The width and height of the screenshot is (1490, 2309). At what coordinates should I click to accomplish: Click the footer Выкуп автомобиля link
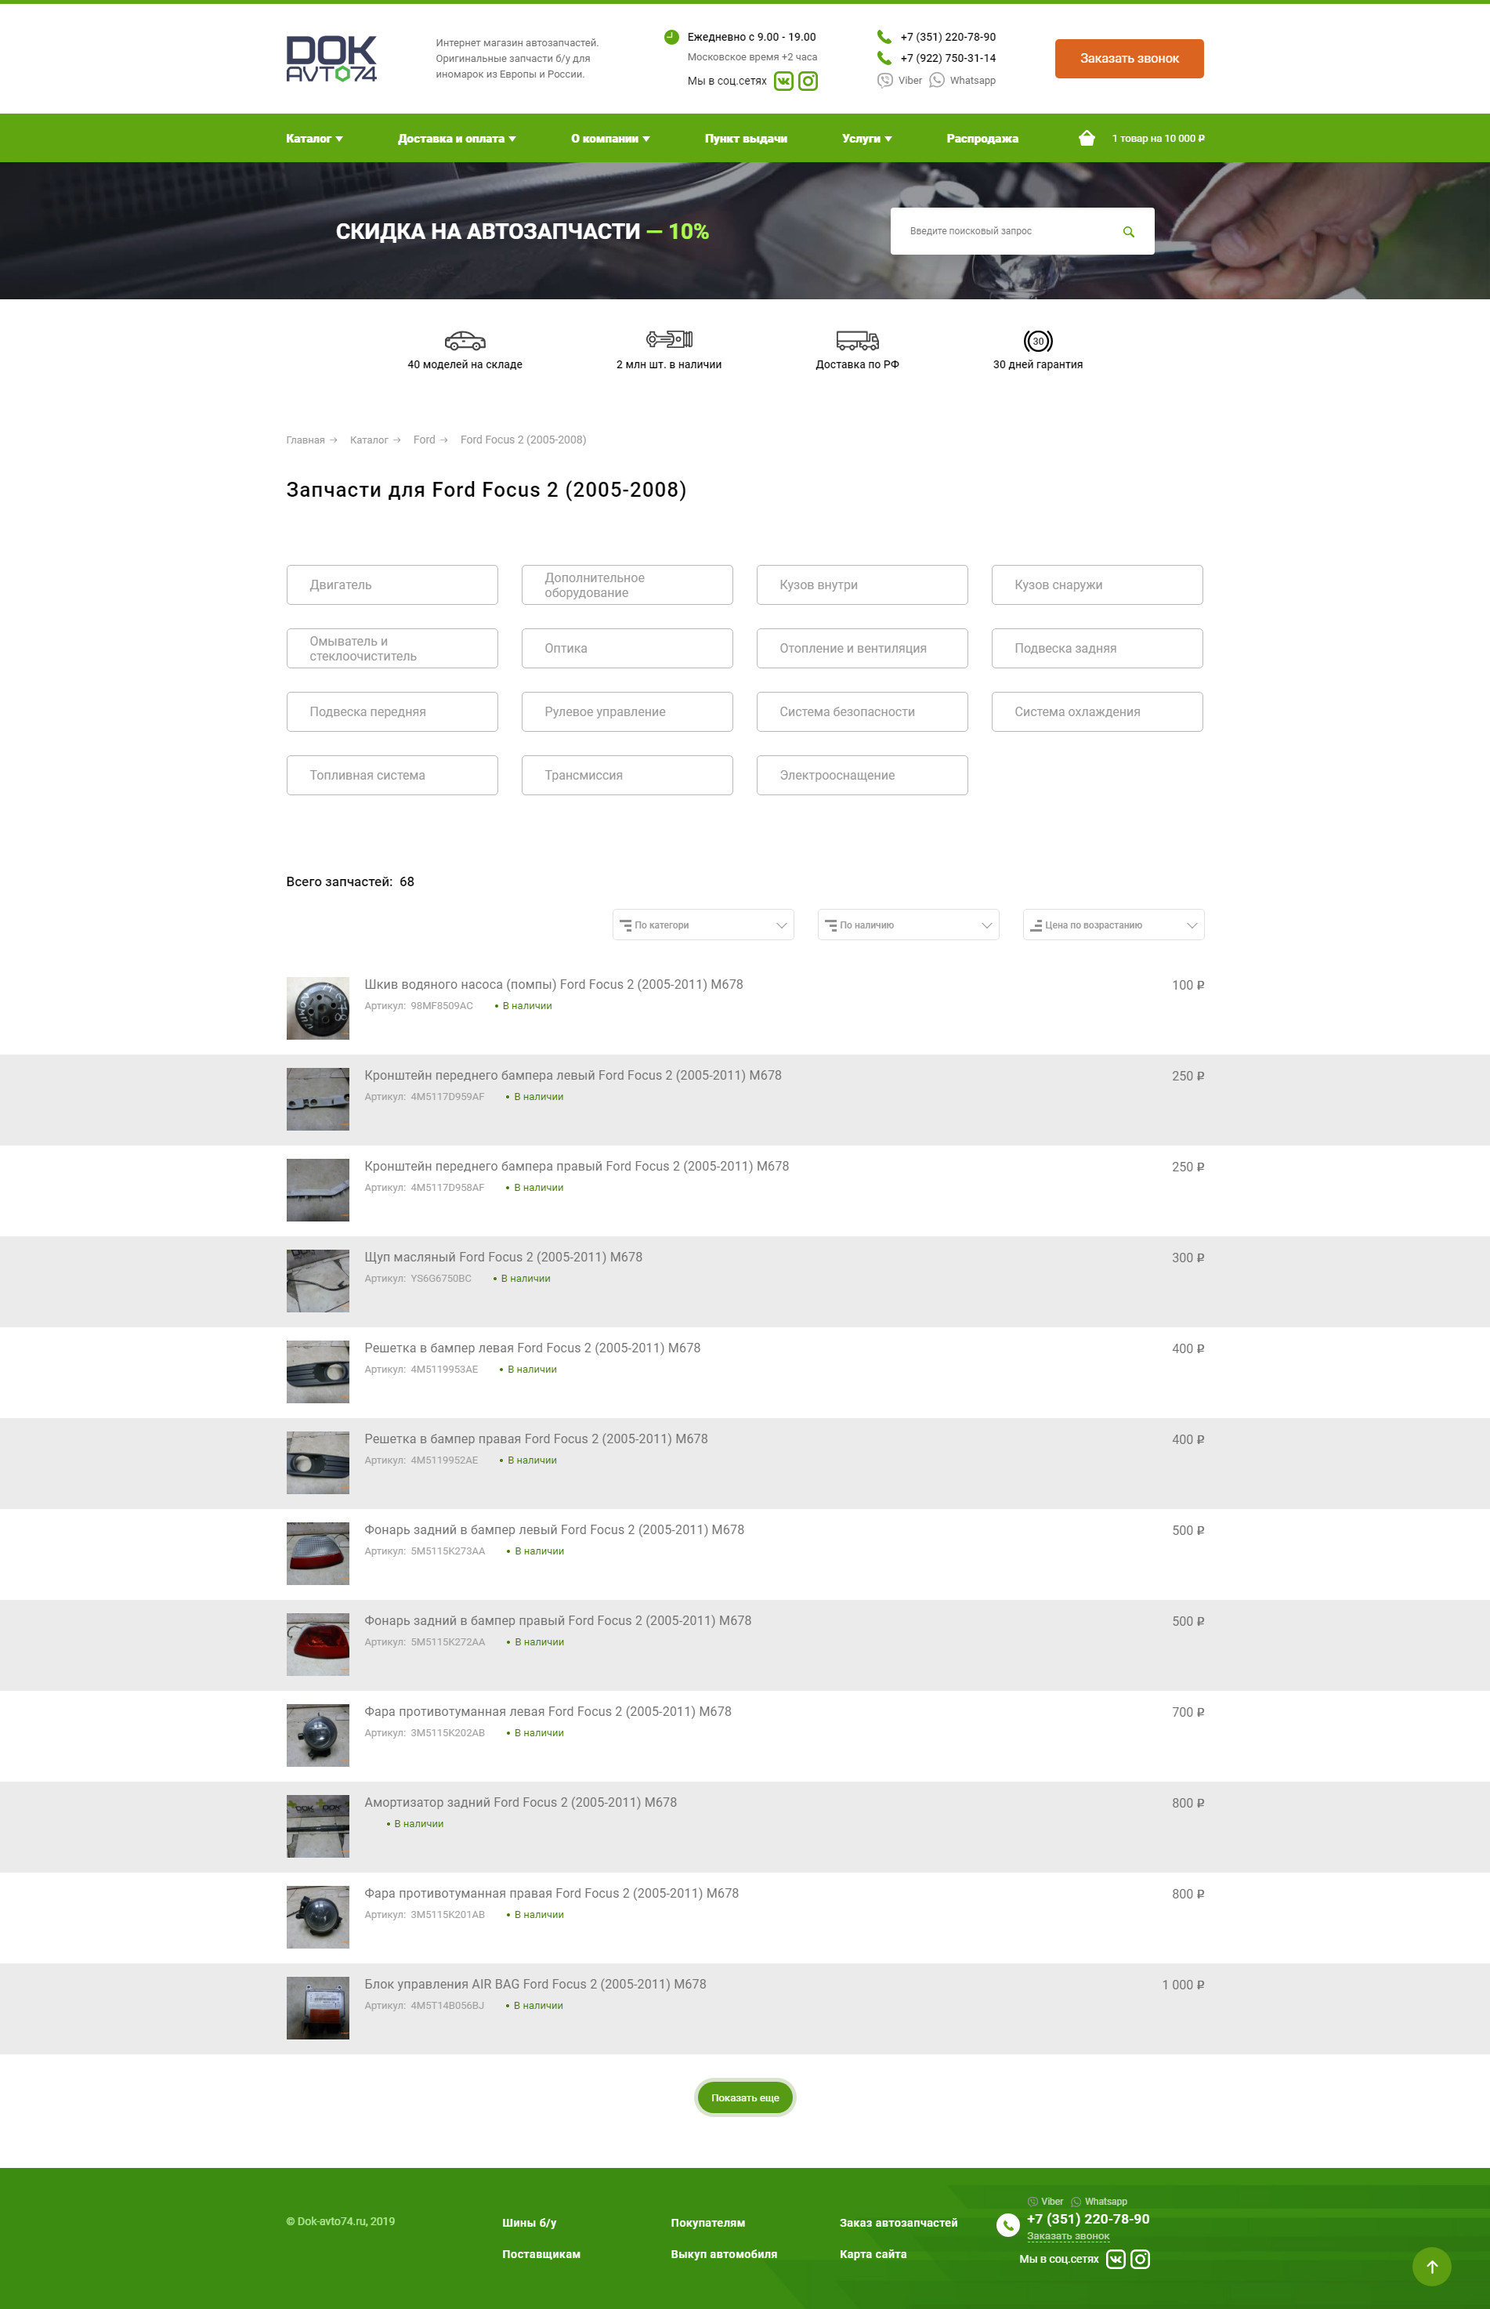pyautogui.click(x=724, y=2254)
